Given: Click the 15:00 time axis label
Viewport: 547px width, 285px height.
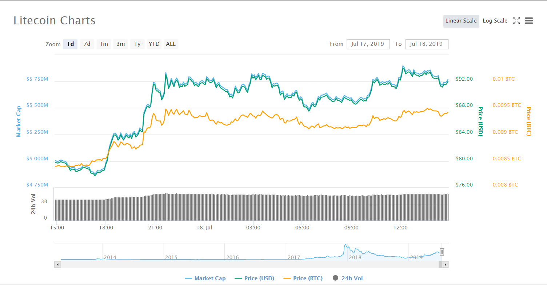Looking at the screenshot, I should click(x=57, y=228).
